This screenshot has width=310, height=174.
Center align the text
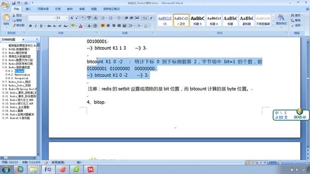click(108, 26)
